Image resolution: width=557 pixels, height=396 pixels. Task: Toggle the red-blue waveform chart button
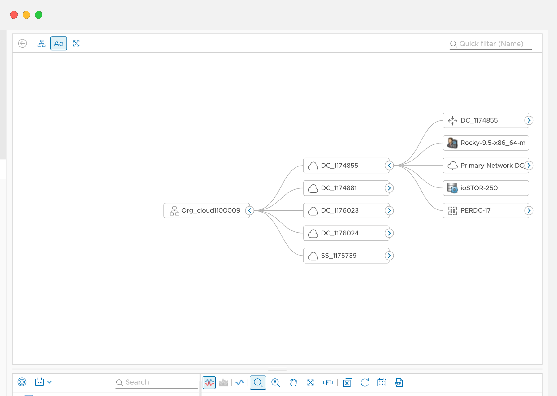[x=209, y=383]
